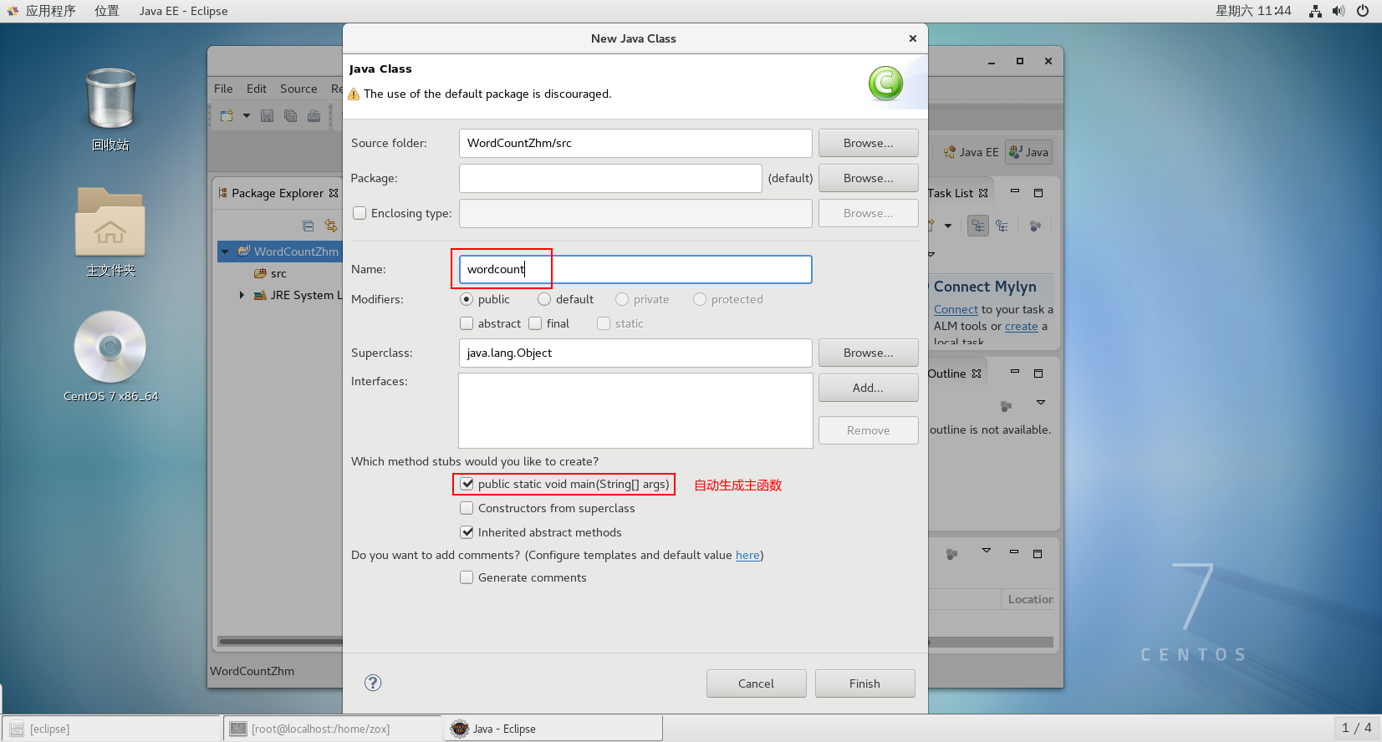The width and height of the screenshot is (1382, 742).
Task: Open the Source menu in Eclipse
Action: 298,89
